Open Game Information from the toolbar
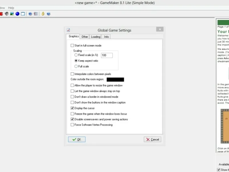The image size is (229, 172). [30, 14]
